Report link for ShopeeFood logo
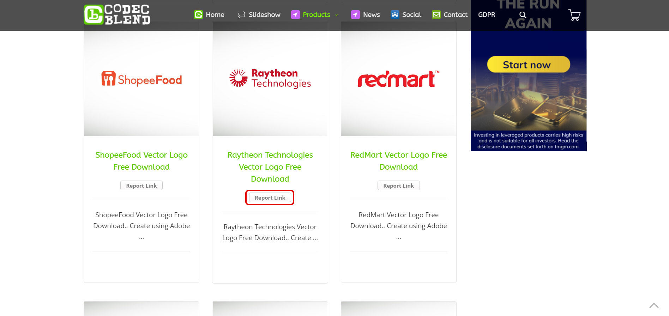This screenshot has height=316, width=669. (141, 186)
